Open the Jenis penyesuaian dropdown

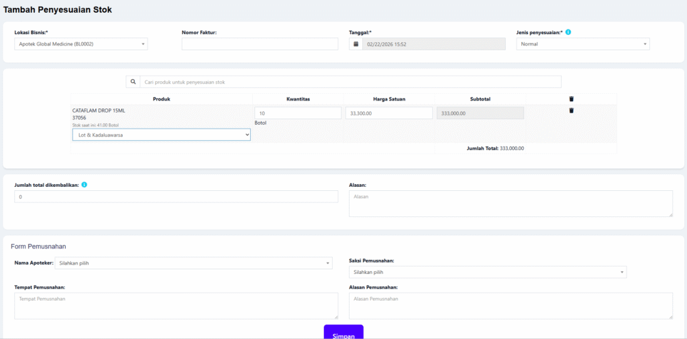(x=582, y=44)
